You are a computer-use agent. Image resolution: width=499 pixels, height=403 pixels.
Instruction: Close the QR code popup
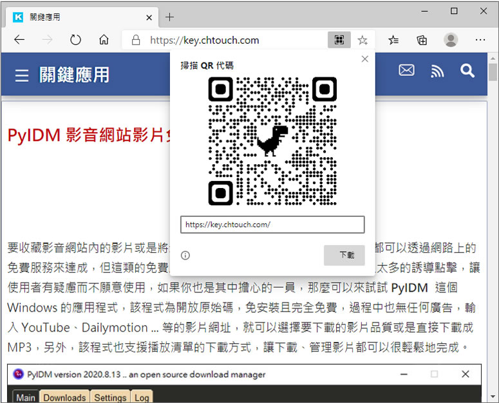tap(365, 59)
